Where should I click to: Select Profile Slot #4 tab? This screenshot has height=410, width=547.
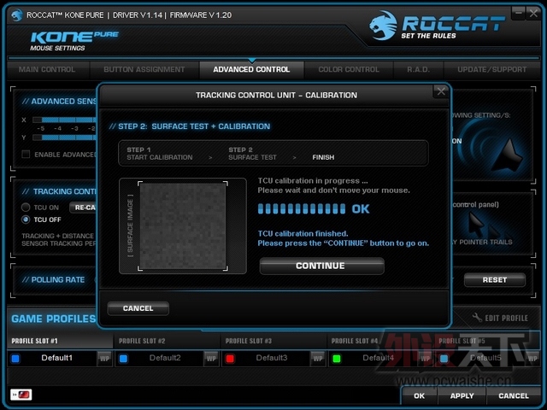380,341
